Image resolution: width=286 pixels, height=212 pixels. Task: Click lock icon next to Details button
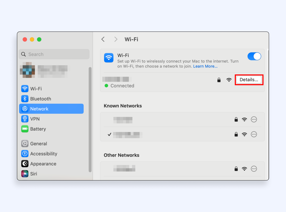pos(219,80)
